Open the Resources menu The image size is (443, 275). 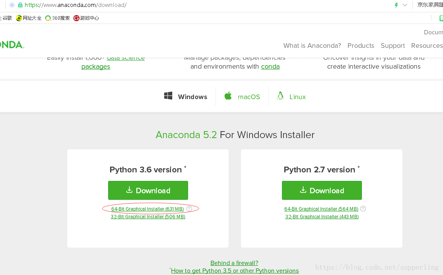[x=427, y=46]
